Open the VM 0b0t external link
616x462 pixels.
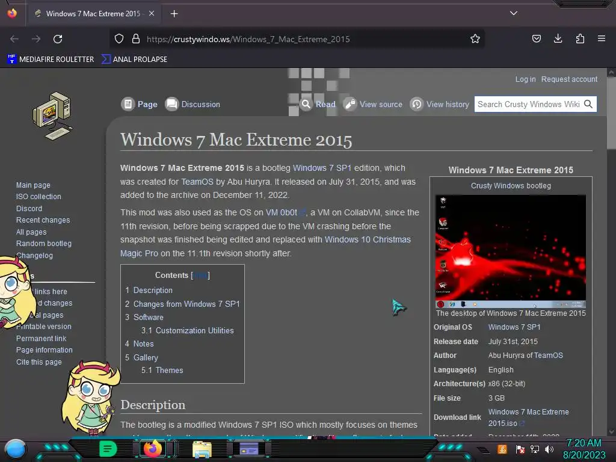click(285, 212)
